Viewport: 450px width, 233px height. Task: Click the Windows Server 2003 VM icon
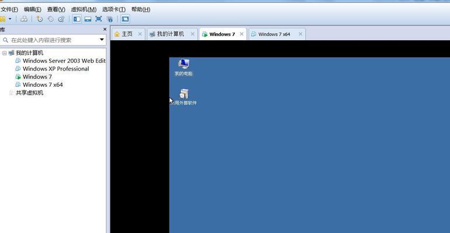(x=18, y=61)
